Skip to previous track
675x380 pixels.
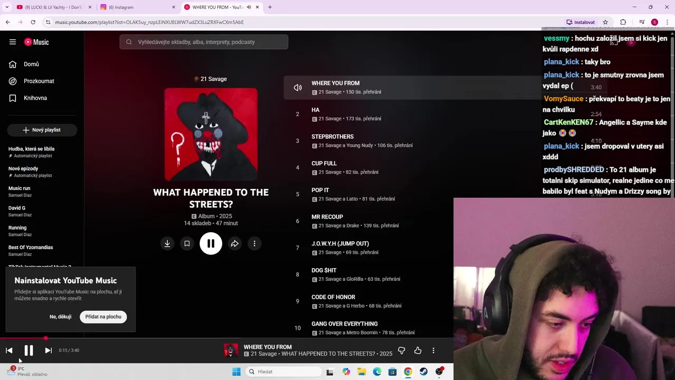[x=9, y=350]
